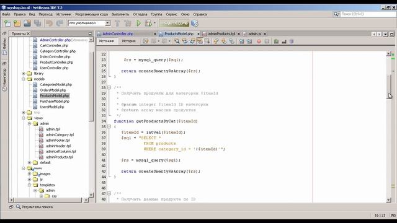The height and width of the screenshot is (223, 397).
Task: Open the Отладка menu
Action: point(140,14)
